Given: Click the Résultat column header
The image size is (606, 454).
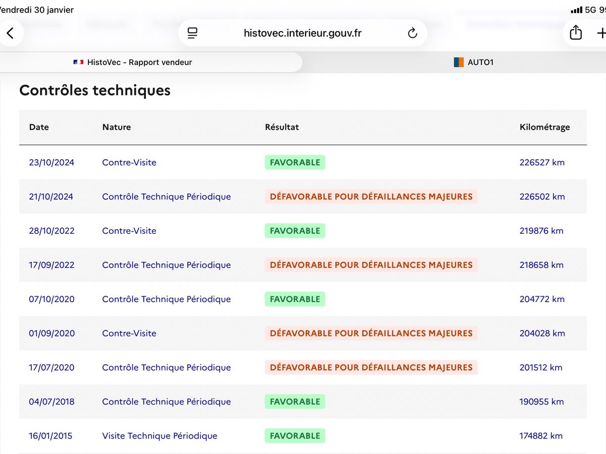Looking at the screenshot, I should click(282, 127).
